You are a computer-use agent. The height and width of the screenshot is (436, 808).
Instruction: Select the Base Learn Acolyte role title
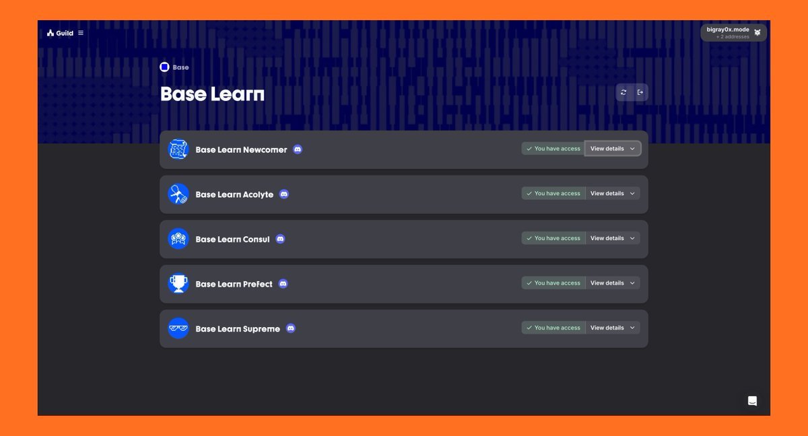(234, 194)
